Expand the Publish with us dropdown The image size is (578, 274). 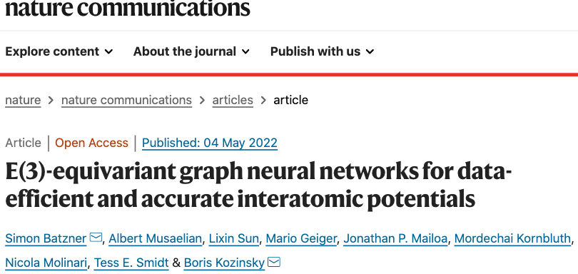point(322,51)
